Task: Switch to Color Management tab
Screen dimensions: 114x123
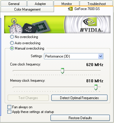Action: [x=27, y=9]
